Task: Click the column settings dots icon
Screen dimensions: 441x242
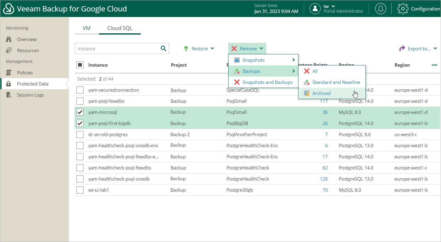Action: pyautogui.click(x=434, y=65)
